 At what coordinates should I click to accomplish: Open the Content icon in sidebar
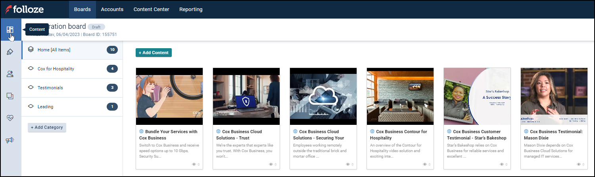click(x=10, y=30)
